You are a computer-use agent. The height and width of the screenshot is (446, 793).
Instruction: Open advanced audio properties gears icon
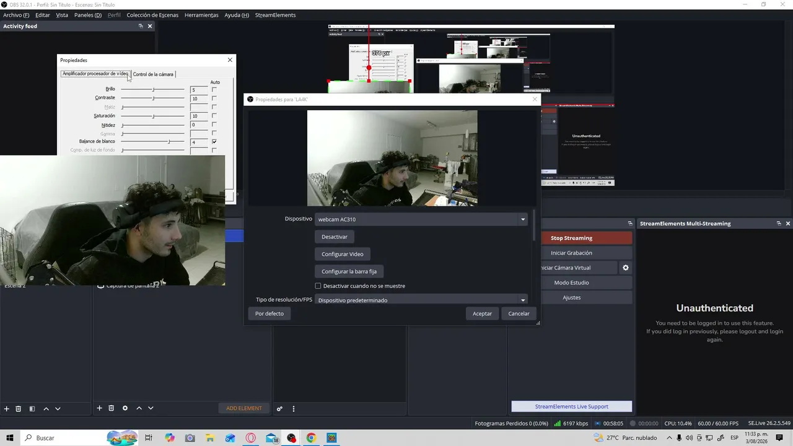[x=279, y=409]
